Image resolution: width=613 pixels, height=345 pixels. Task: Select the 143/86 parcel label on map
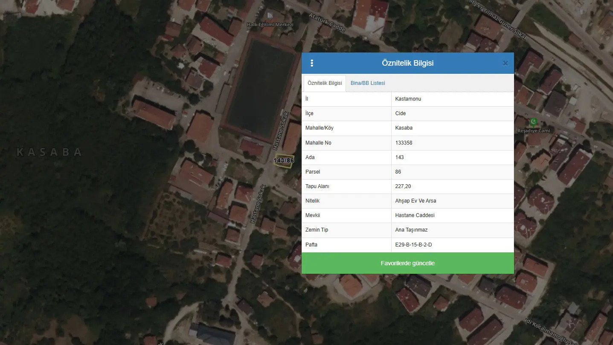pyautogui.click(x=284, y=160)
